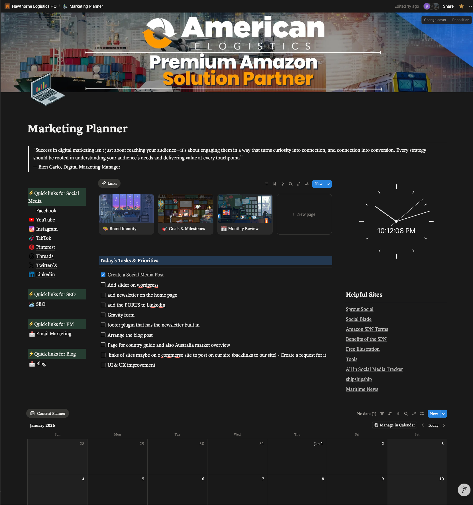Go to previous month in calendar

coord(423,425)
